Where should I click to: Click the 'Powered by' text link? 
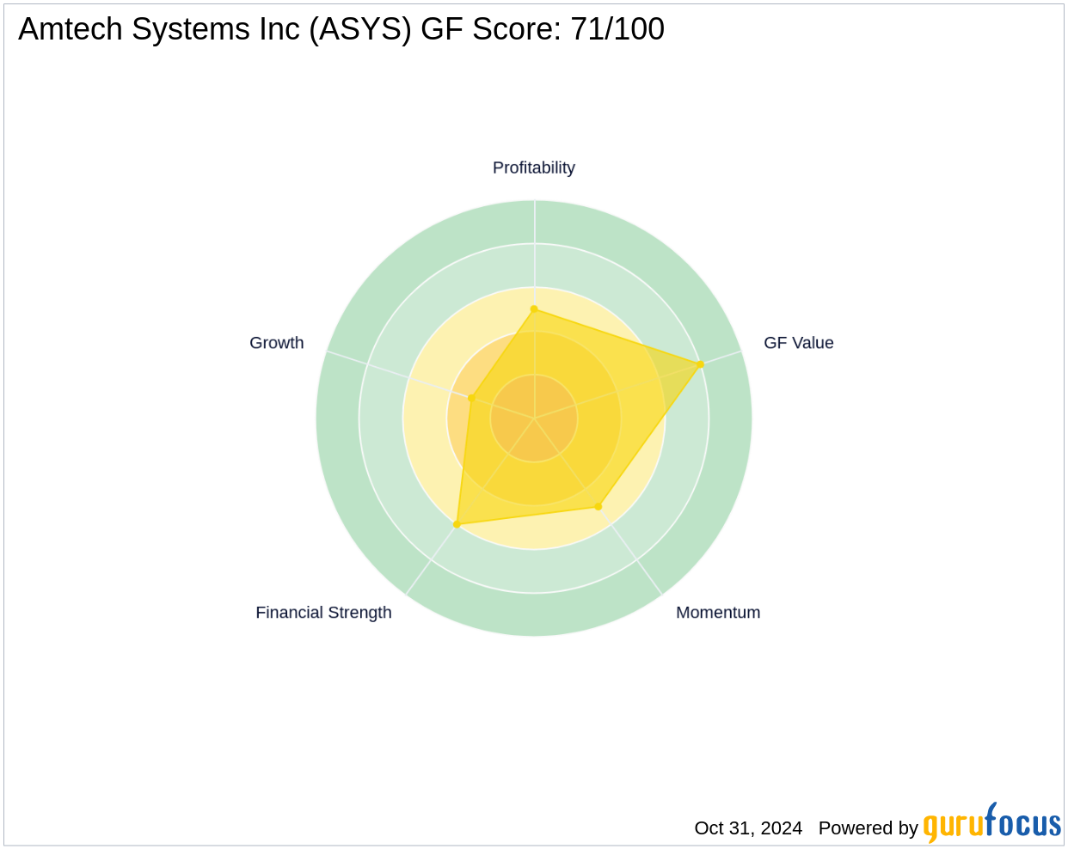(869, 828)
